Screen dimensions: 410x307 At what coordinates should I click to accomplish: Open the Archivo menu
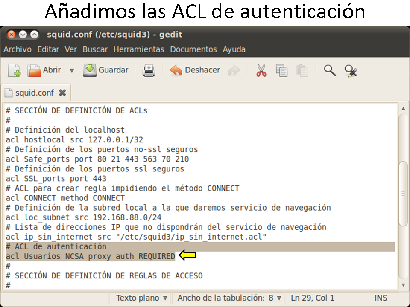18,49
